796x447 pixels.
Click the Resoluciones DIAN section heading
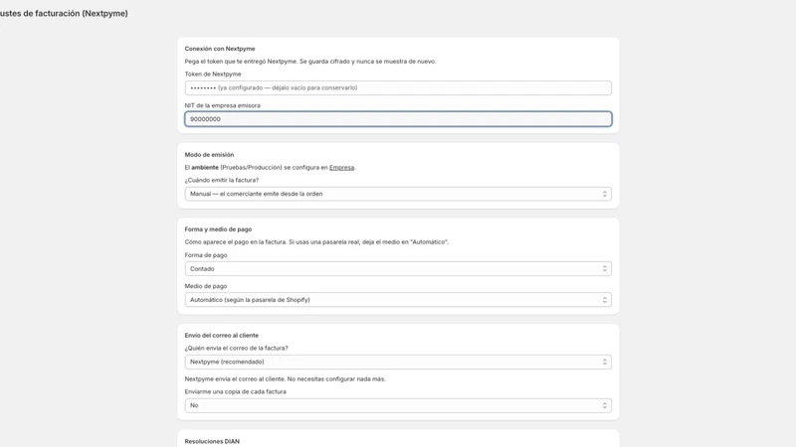click(212, 441)
